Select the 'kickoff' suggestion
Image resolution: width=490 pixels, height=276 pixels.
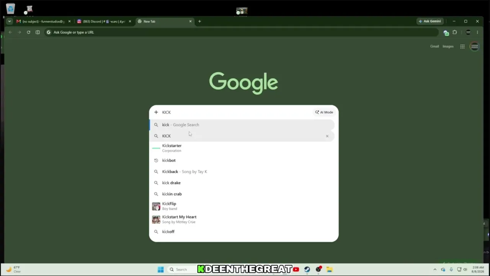coord(242,232)
